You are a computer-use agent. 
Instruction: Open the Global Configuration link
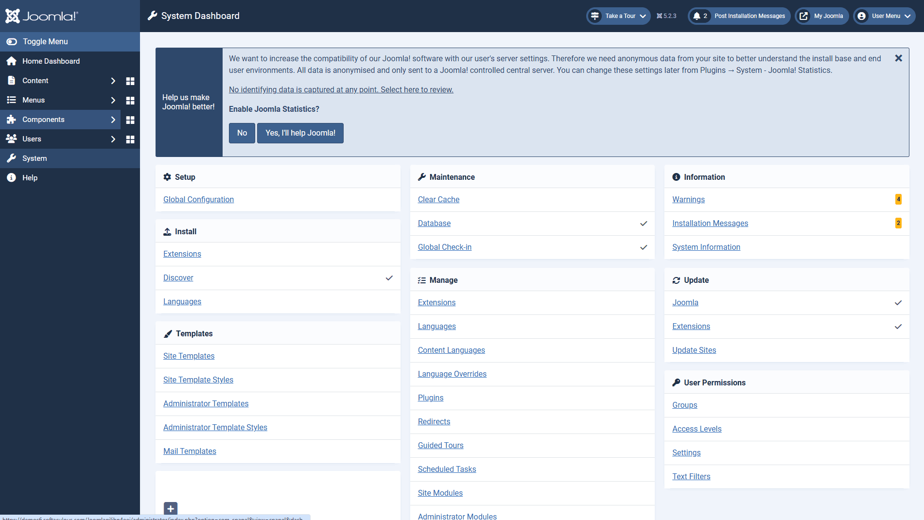click(198, 199)
